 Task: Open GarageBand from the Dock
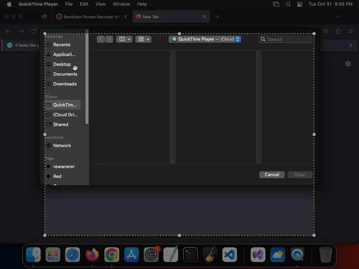[x=210, y=255]
